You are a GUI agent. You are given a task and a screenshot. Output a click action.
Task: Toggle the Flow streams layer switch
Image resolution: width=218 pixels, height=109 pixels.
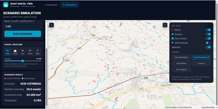208,38
